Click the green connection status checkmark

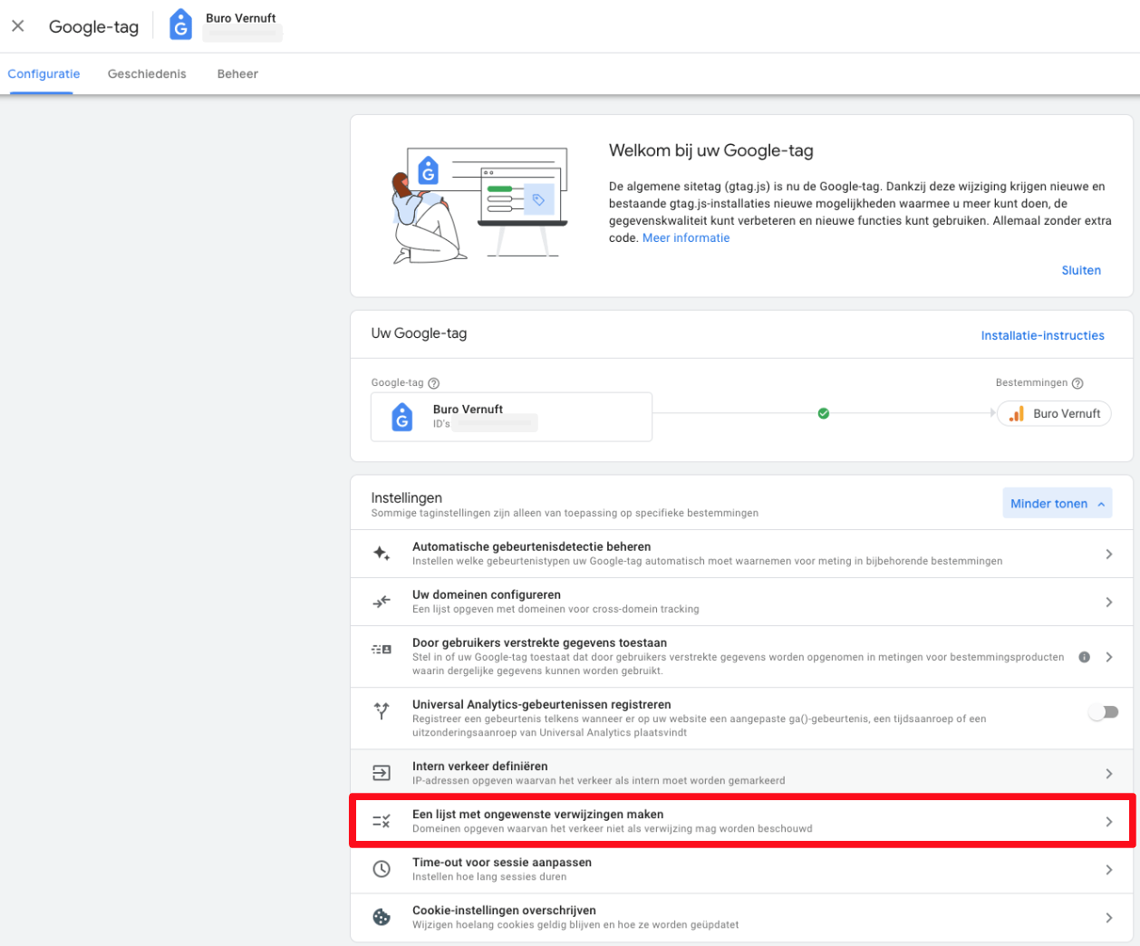(x=824, y=413)
